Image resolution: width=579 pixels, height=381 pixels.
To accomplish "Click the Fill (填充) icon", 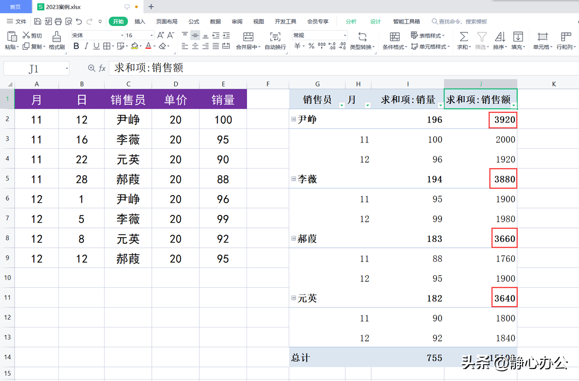I will point(518,37).
